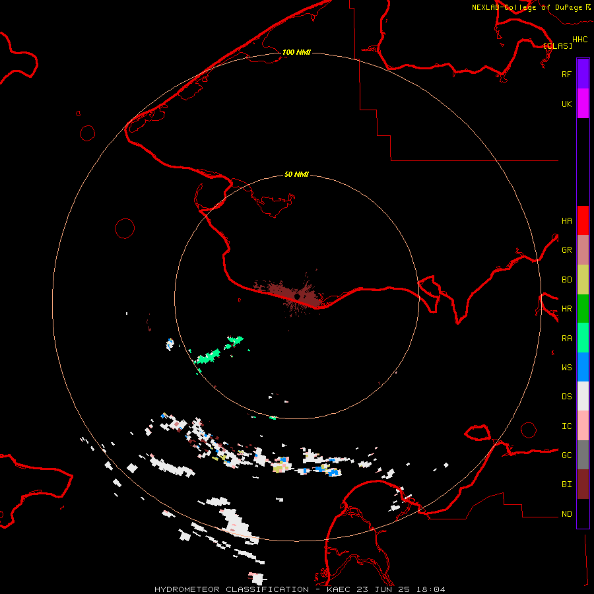Click the BI brown legend swatch
Image resolution: width=594 pixels, height=594 pixels.
583,484
